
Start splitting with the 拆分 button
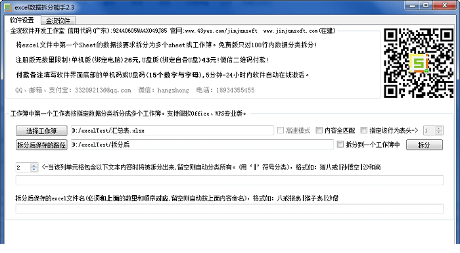(425, 145)
